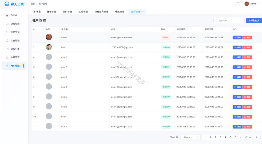Expand the admin account dropdown arrow
The width and height of the screenshot is (262, 144).
coord(259,4)
